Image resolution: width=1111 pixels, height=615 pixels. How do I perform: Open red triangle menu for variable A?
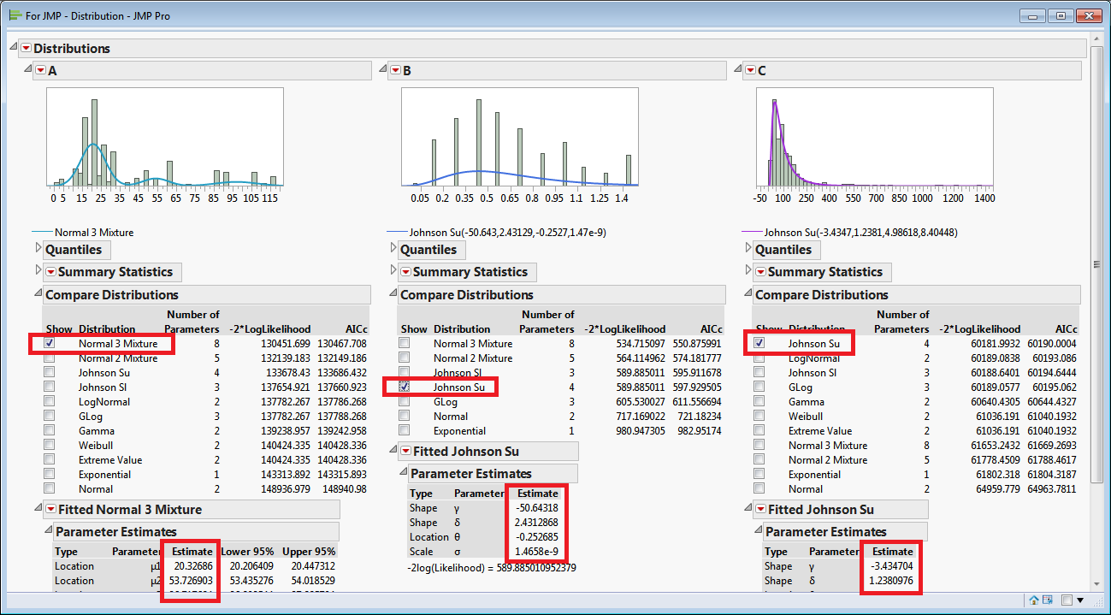[40, 70]
